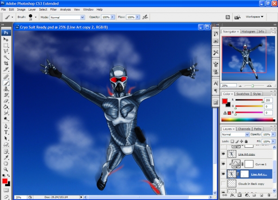Select the Path Selection tool
Screen dimensions: 278x200
6,138
